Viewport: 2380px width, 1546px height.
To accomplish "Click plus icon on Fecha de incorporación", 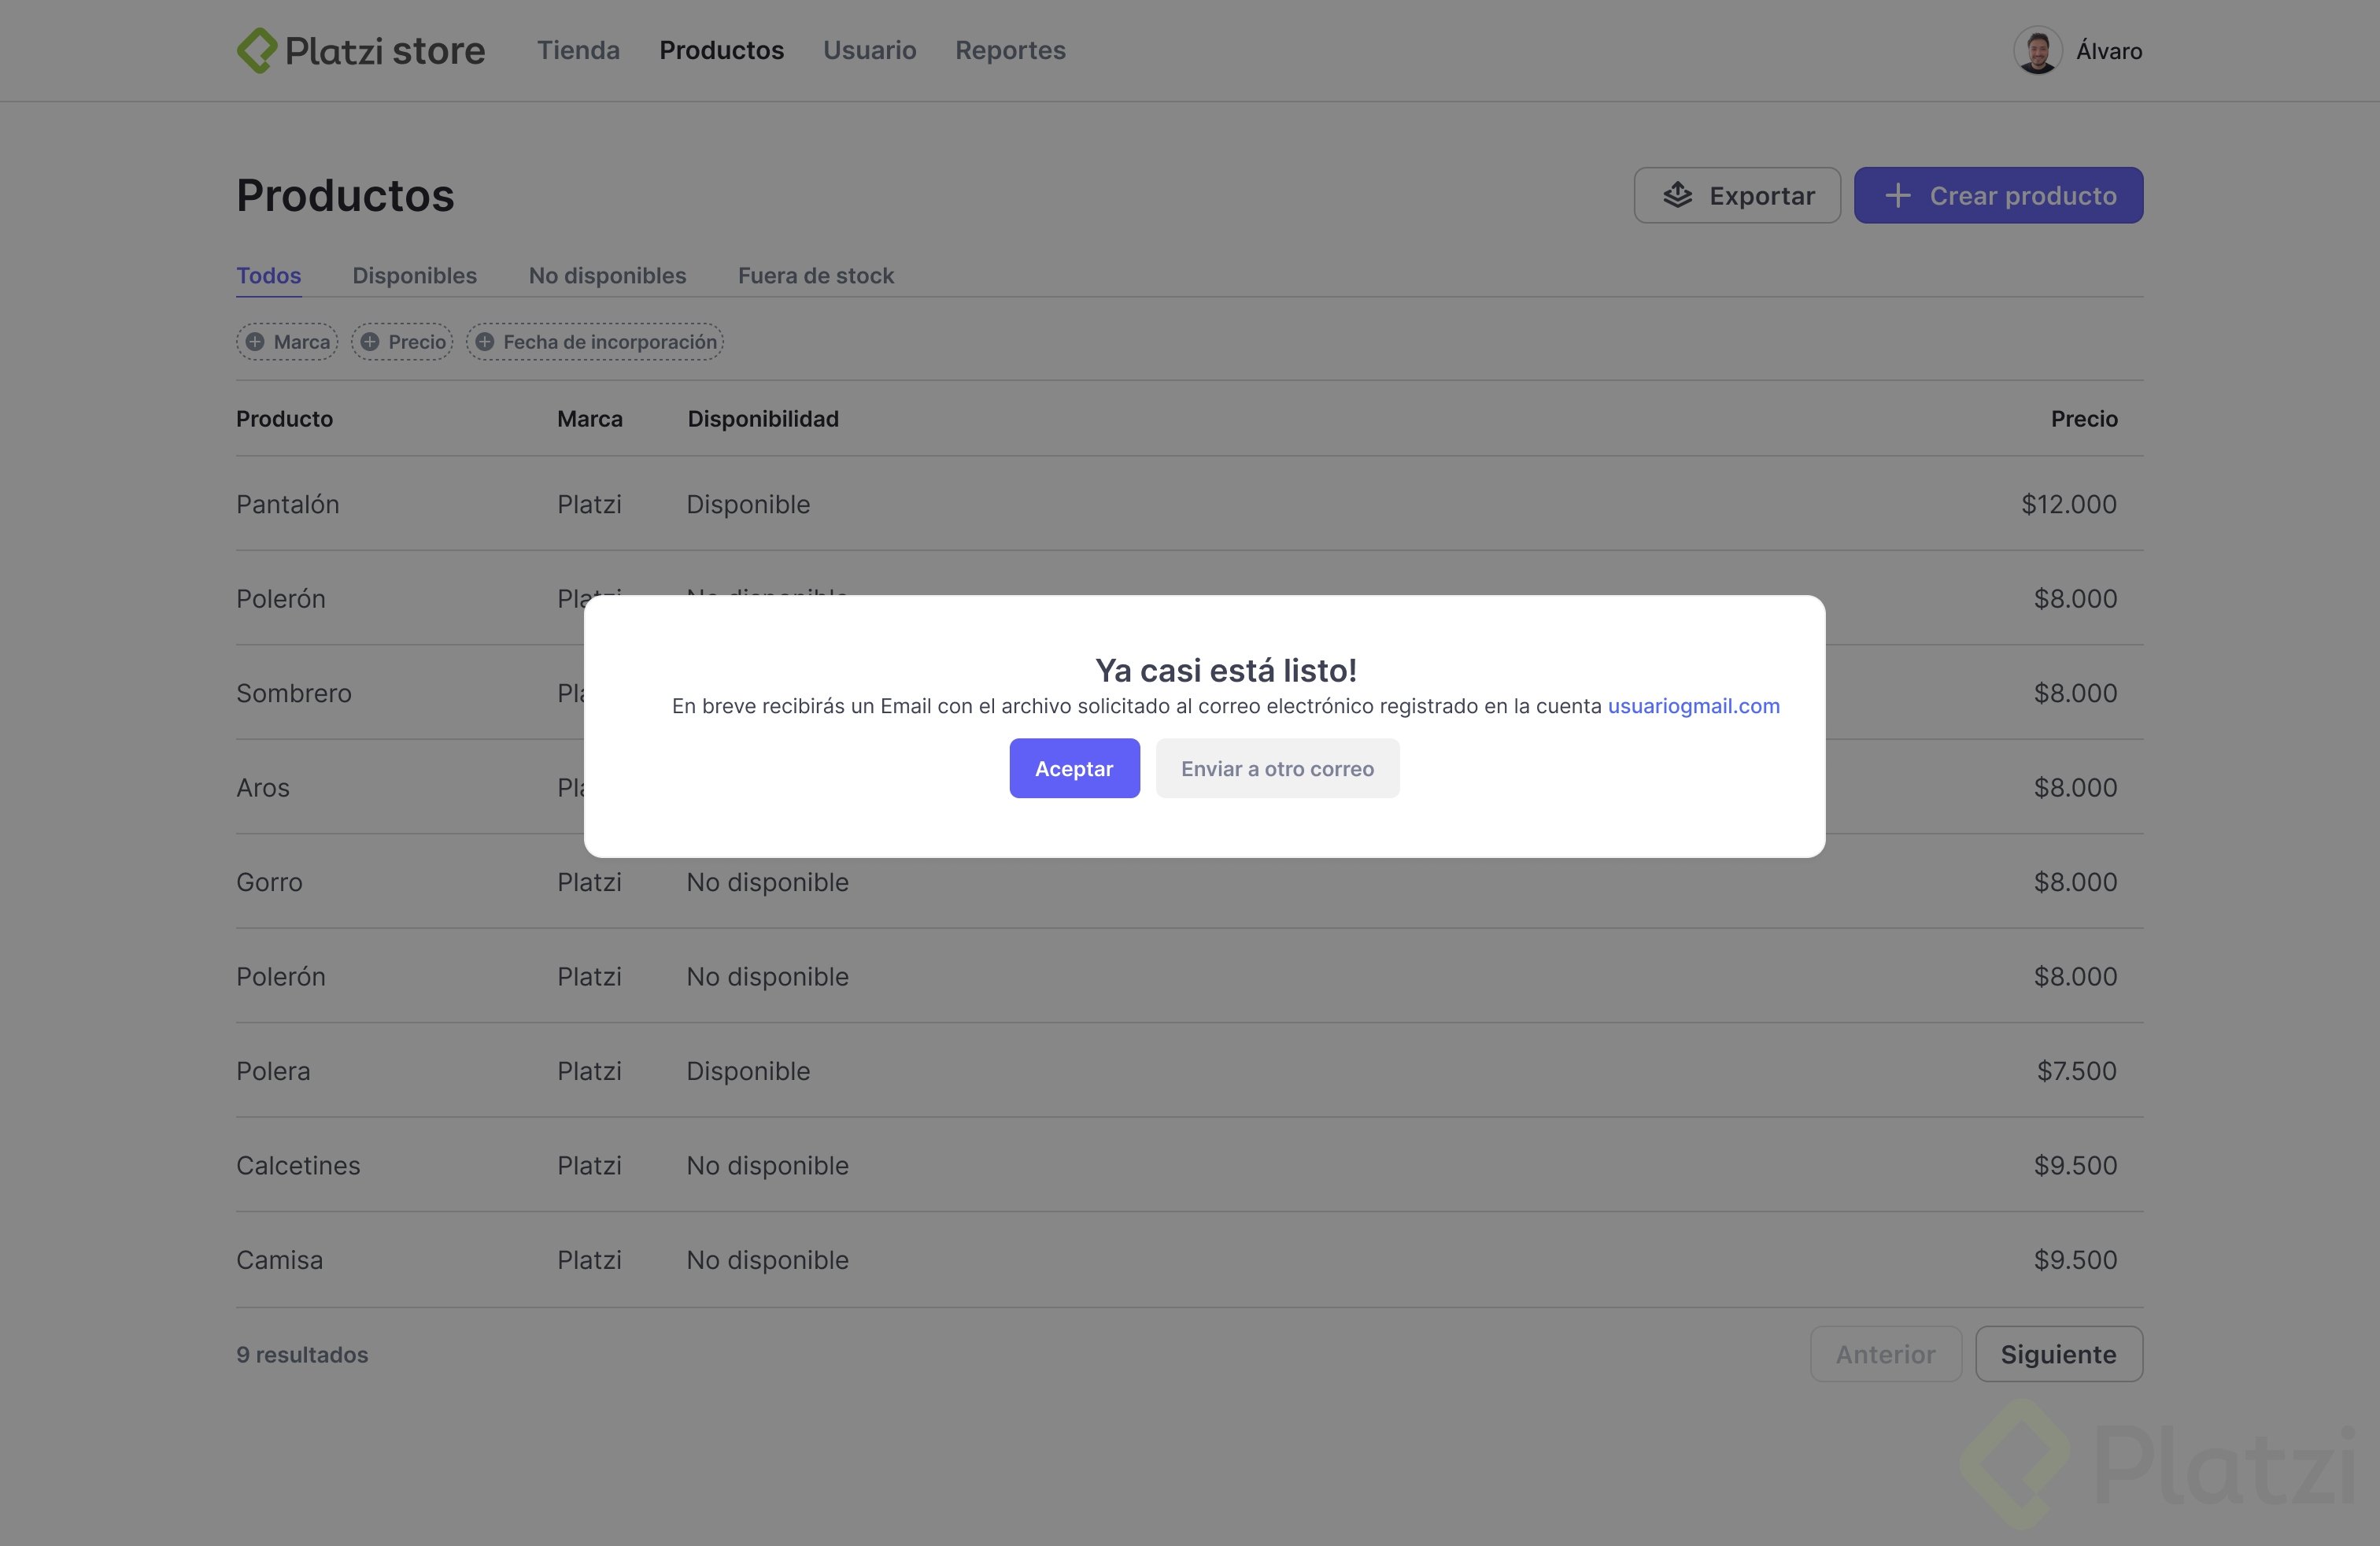I will [485, 342].
